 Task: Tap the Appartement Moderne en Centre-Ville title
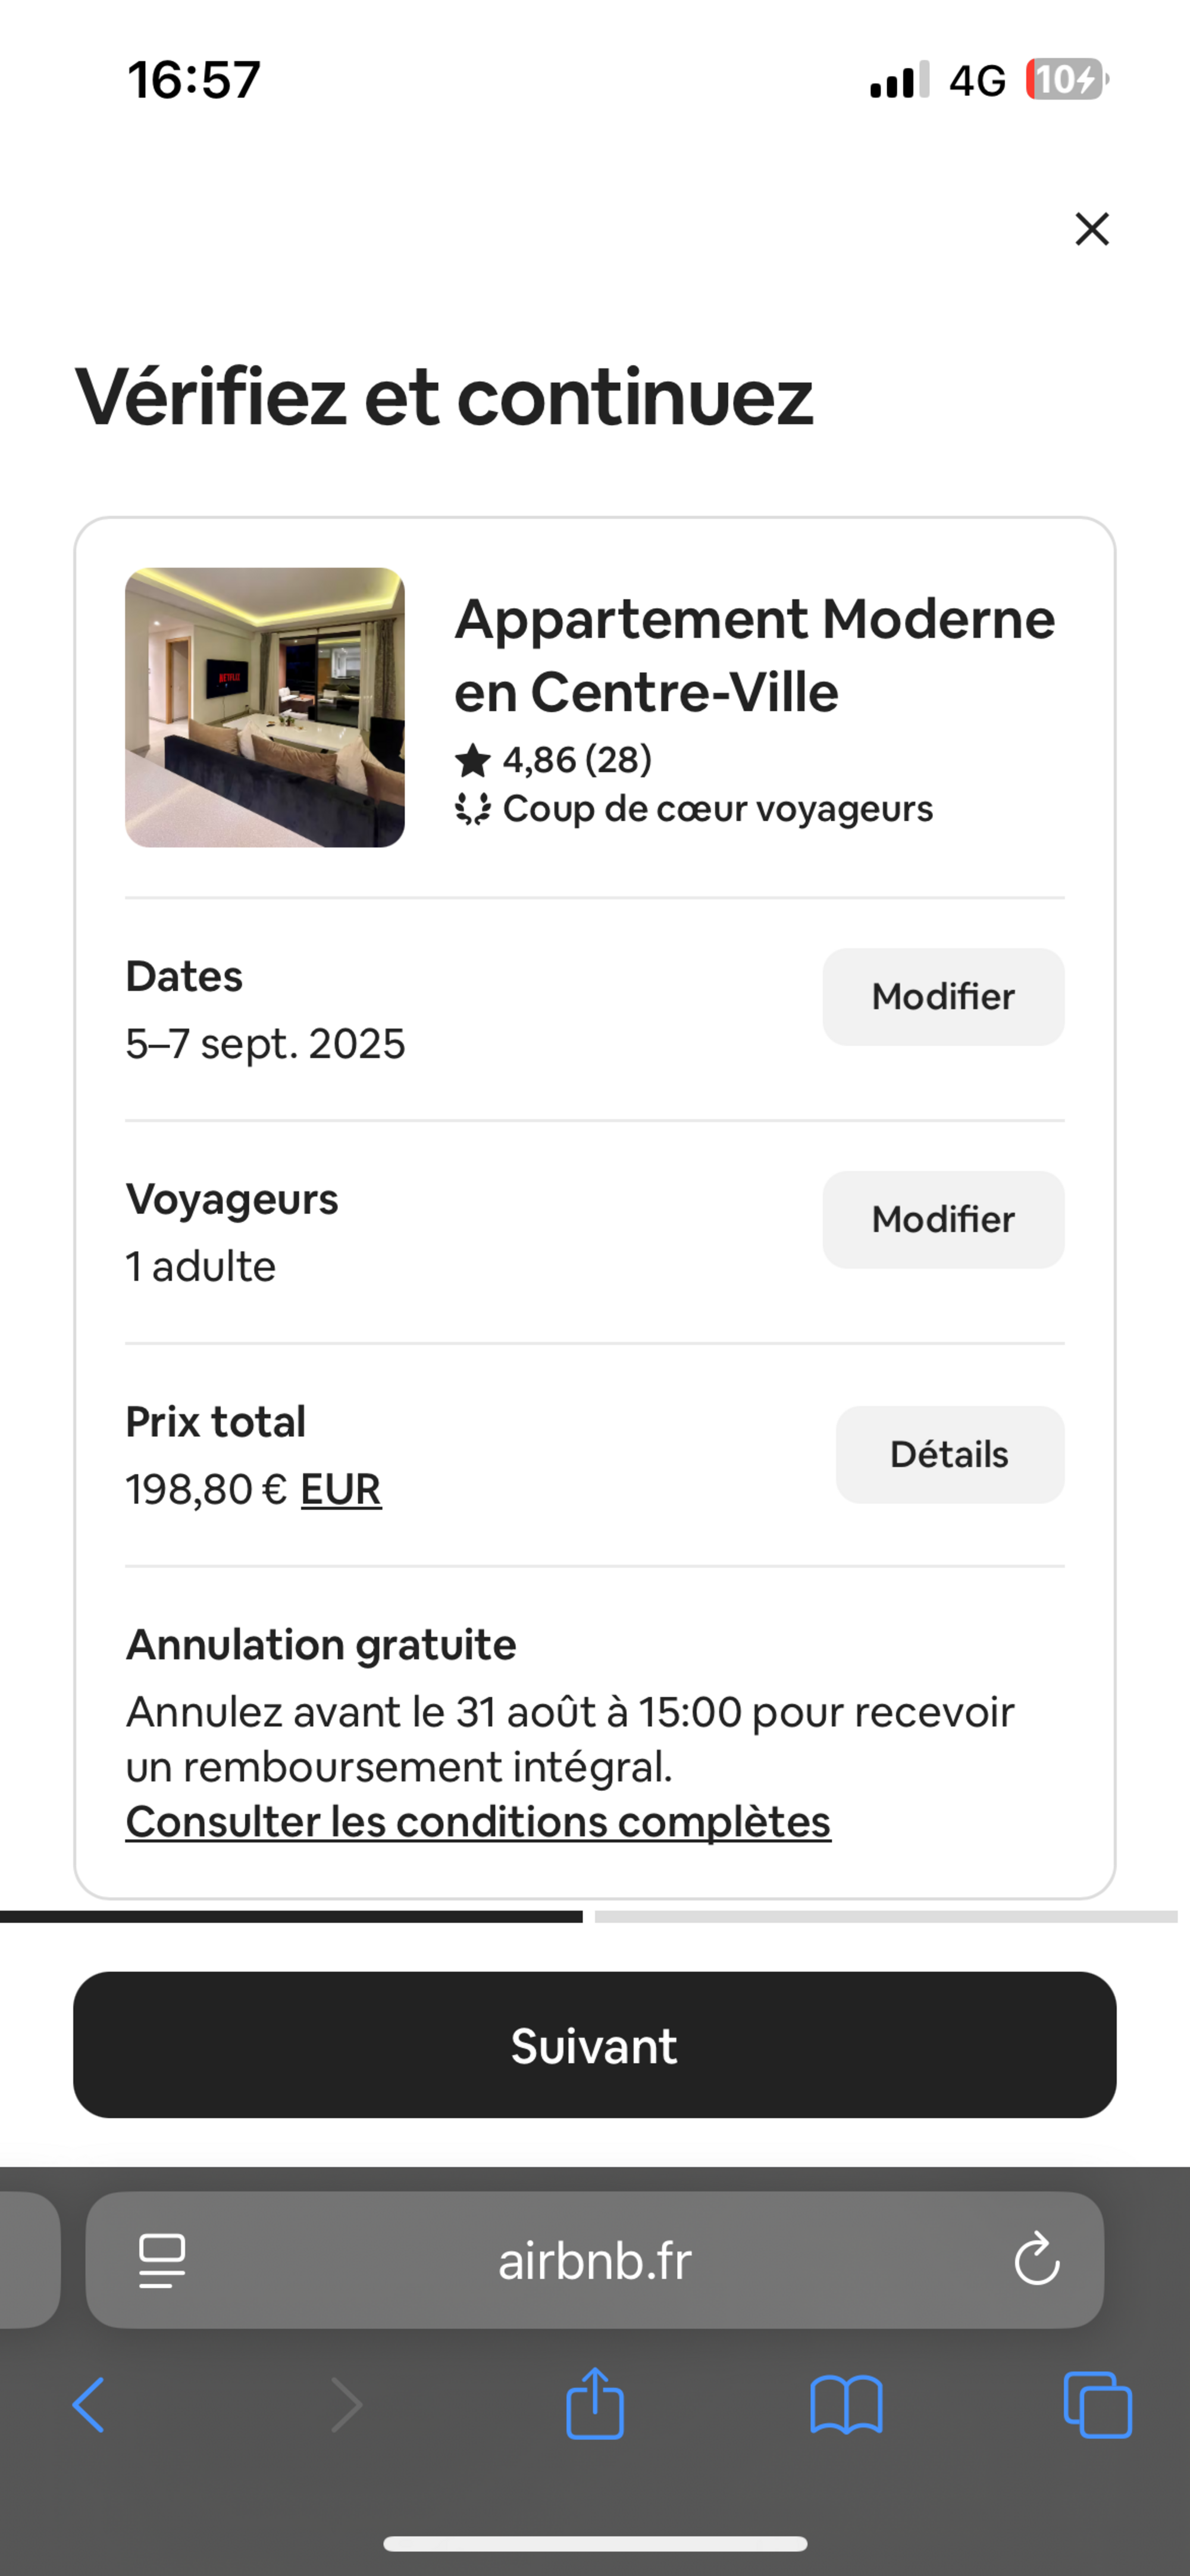755,655
